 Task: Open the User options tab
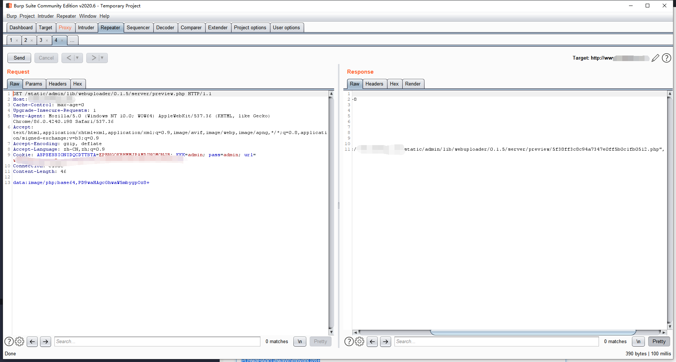pyautogui.click(x=286, y=28)
